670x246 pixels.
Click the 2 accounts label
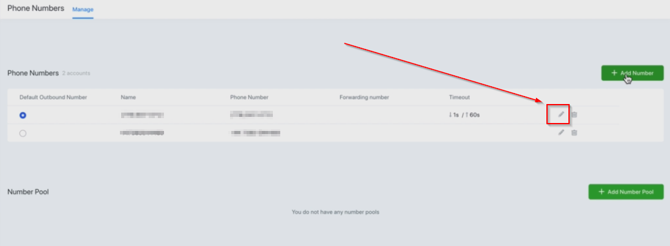click(x=76, y=73)
